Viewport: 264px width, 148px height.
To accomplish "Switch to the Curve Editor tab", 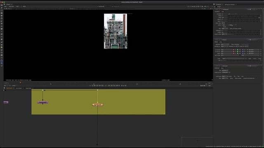I will click(x=19, y=88).
